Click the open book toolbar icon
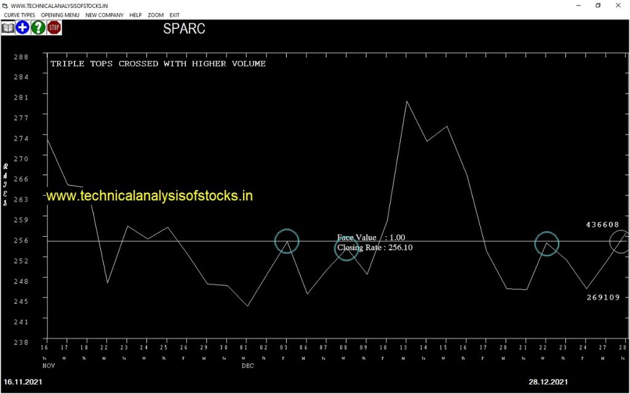The height and width of the screenshot is (394, 630). [x=8, y=28]
